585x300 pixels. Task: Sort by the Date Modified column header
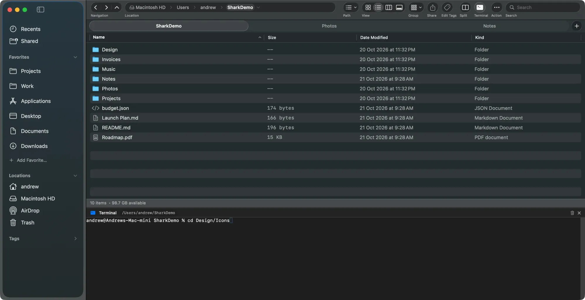pyautogui.click(x=413, y=37)
